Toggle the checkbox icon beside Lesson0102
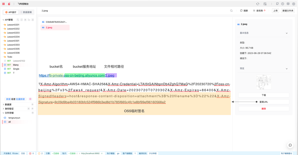The height and width of the screenshot is (155, 298). pos(5,61)
